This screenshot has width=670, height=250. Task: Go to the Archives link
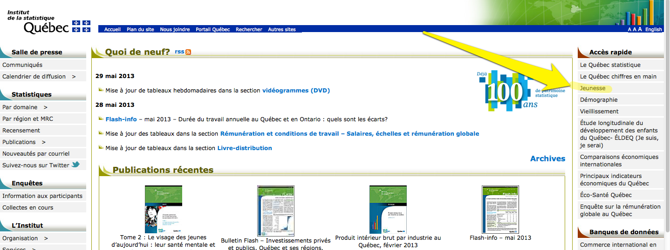pyautogui.click(x=547, y=159)
